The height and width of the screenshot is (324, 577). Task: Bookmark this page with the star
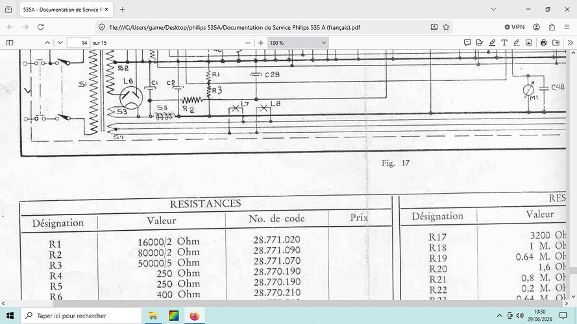[446, 27]
